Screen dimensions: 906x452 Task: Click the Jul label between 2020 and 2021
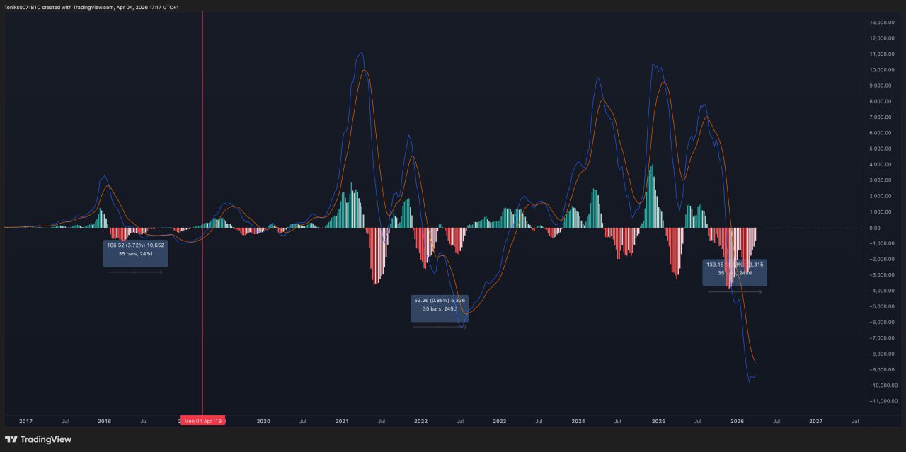(x=302, y=421)
